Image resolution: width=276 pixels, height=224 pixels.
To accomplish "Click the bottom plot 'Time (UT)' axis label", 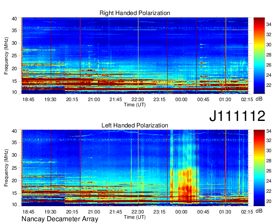I will point(135,217).
